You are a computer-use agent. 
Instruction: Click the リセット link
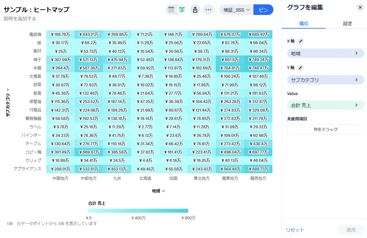[x=295, y=230]
